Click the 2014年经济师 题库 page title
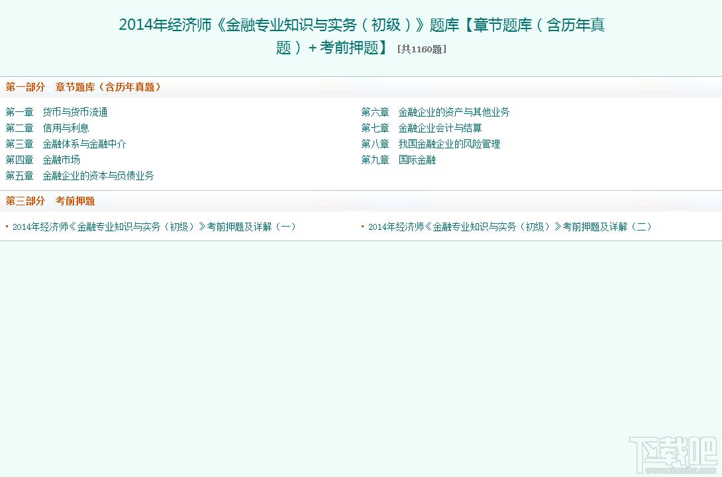Image resolution: width=722 pixels, height=477 pixels. click(x=361, y=25)
